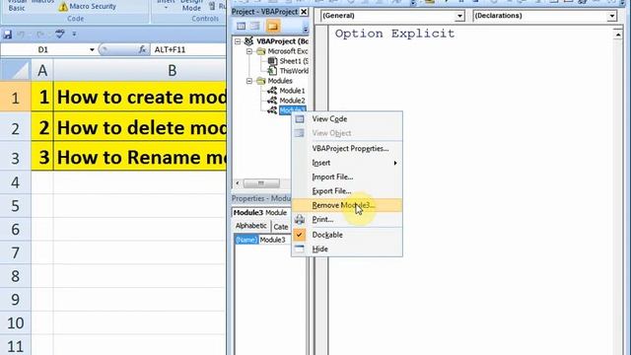Open the (Declarations) procedure dropdown
Screen dimensions: 631x355
coord(611,16)
